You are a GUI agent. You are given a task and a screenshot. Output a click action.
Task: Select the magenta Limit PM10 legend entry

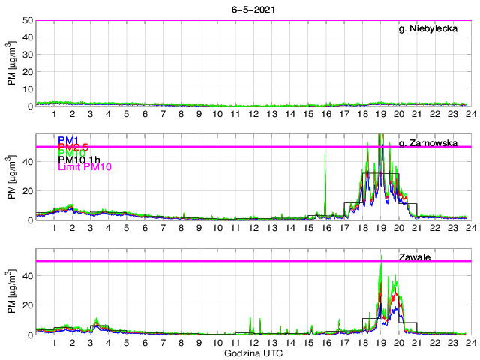click(x=85, y=167)
